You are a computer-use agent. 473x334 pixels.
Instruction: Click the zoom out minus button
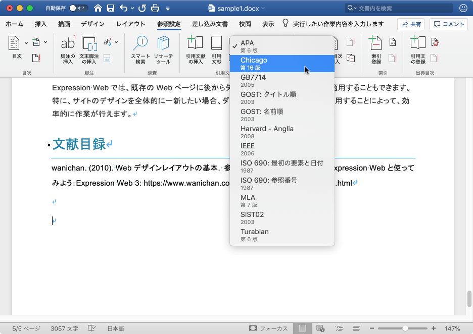[x=371, y=328]
